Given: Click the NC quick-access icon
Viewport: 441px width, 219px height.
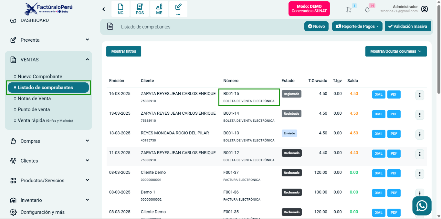Looking at the screenshot, I should [x=121, y=9].
